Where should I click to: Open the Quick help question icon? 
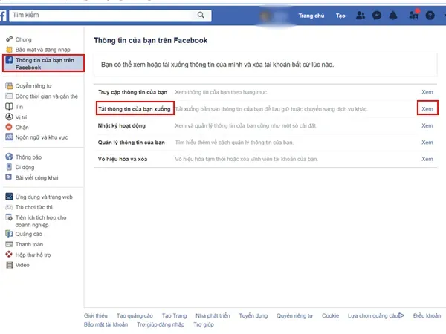coord(430,16)
